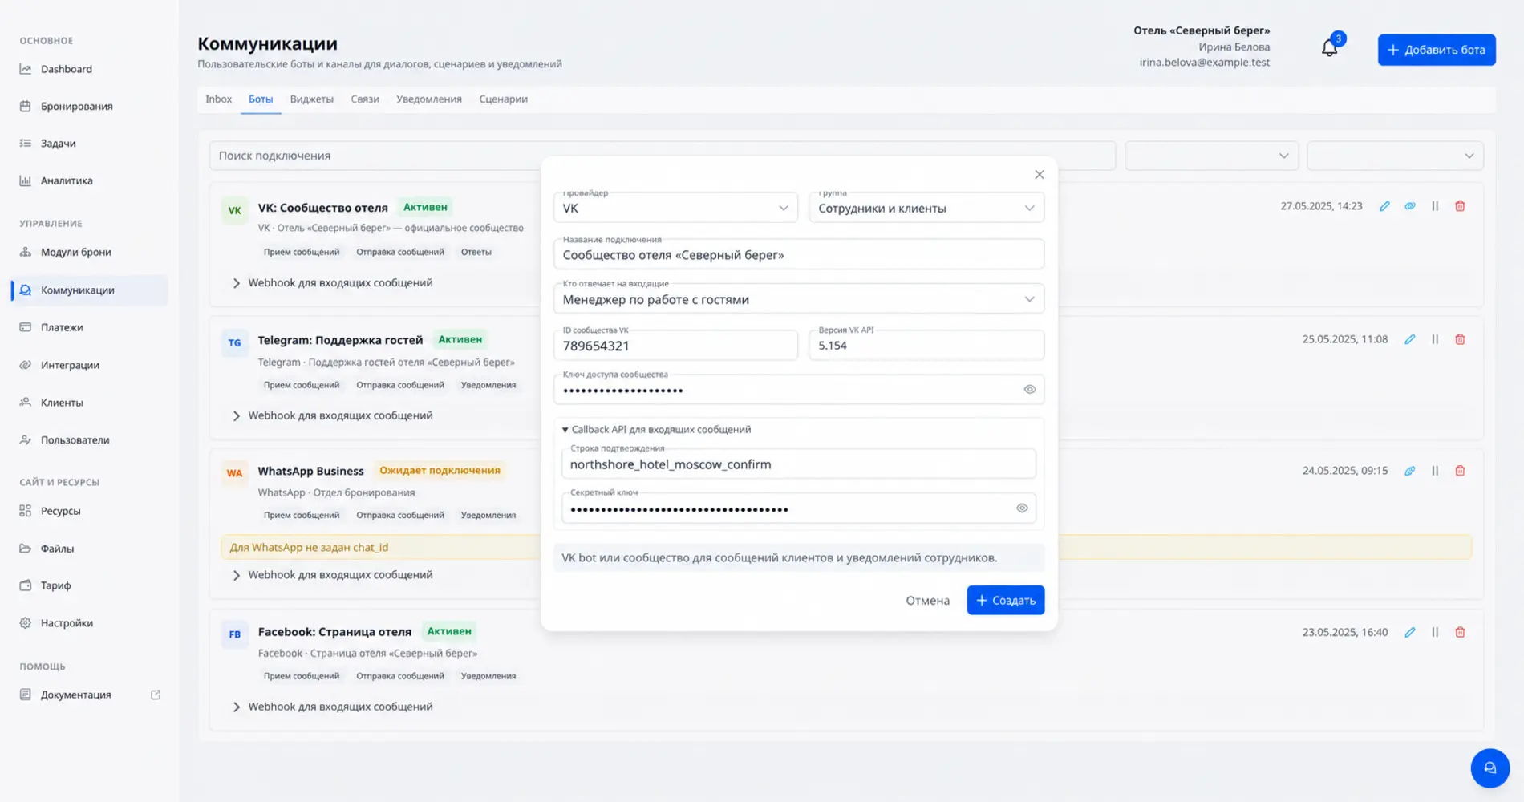This screenshot has width=1524, height=802.
Task: Delete the WhatsApp Business bot
Action: tap(1460, 471)
